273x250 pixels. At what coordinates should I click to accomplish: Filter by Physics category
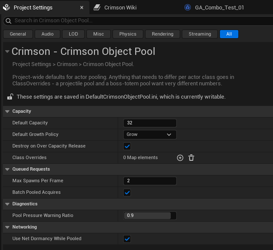click(x=128, y=34)
